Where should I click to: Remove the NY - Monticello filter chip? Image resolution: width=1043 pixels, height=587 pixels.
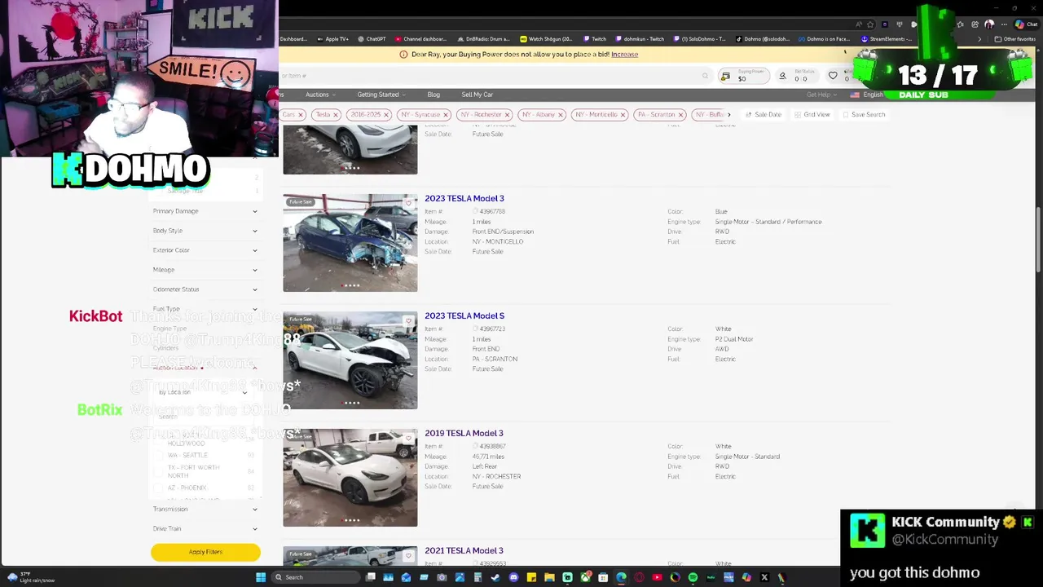coord(623,115)
